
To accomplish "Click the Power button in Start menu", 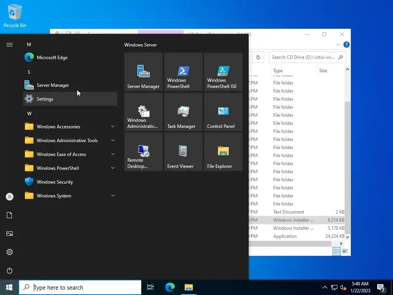I will pyautogui.click(x=10, y=270).
